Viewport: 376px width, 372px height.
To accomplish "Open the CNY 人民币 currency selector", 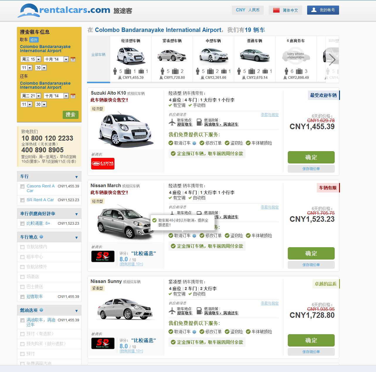I will (x=248, y=10).
